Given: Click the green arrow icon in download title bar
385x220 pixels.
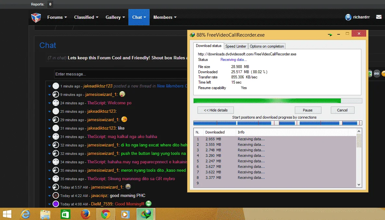Looking at the screenshot, I should click(330, 35).
